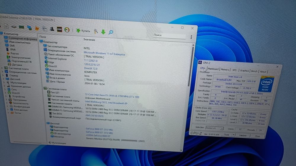Select the Generic Monitor (EL271Q) row
296x166 pixels.
115,140
